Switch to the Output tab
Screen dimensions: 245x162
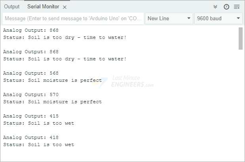[x=12, y=7]
